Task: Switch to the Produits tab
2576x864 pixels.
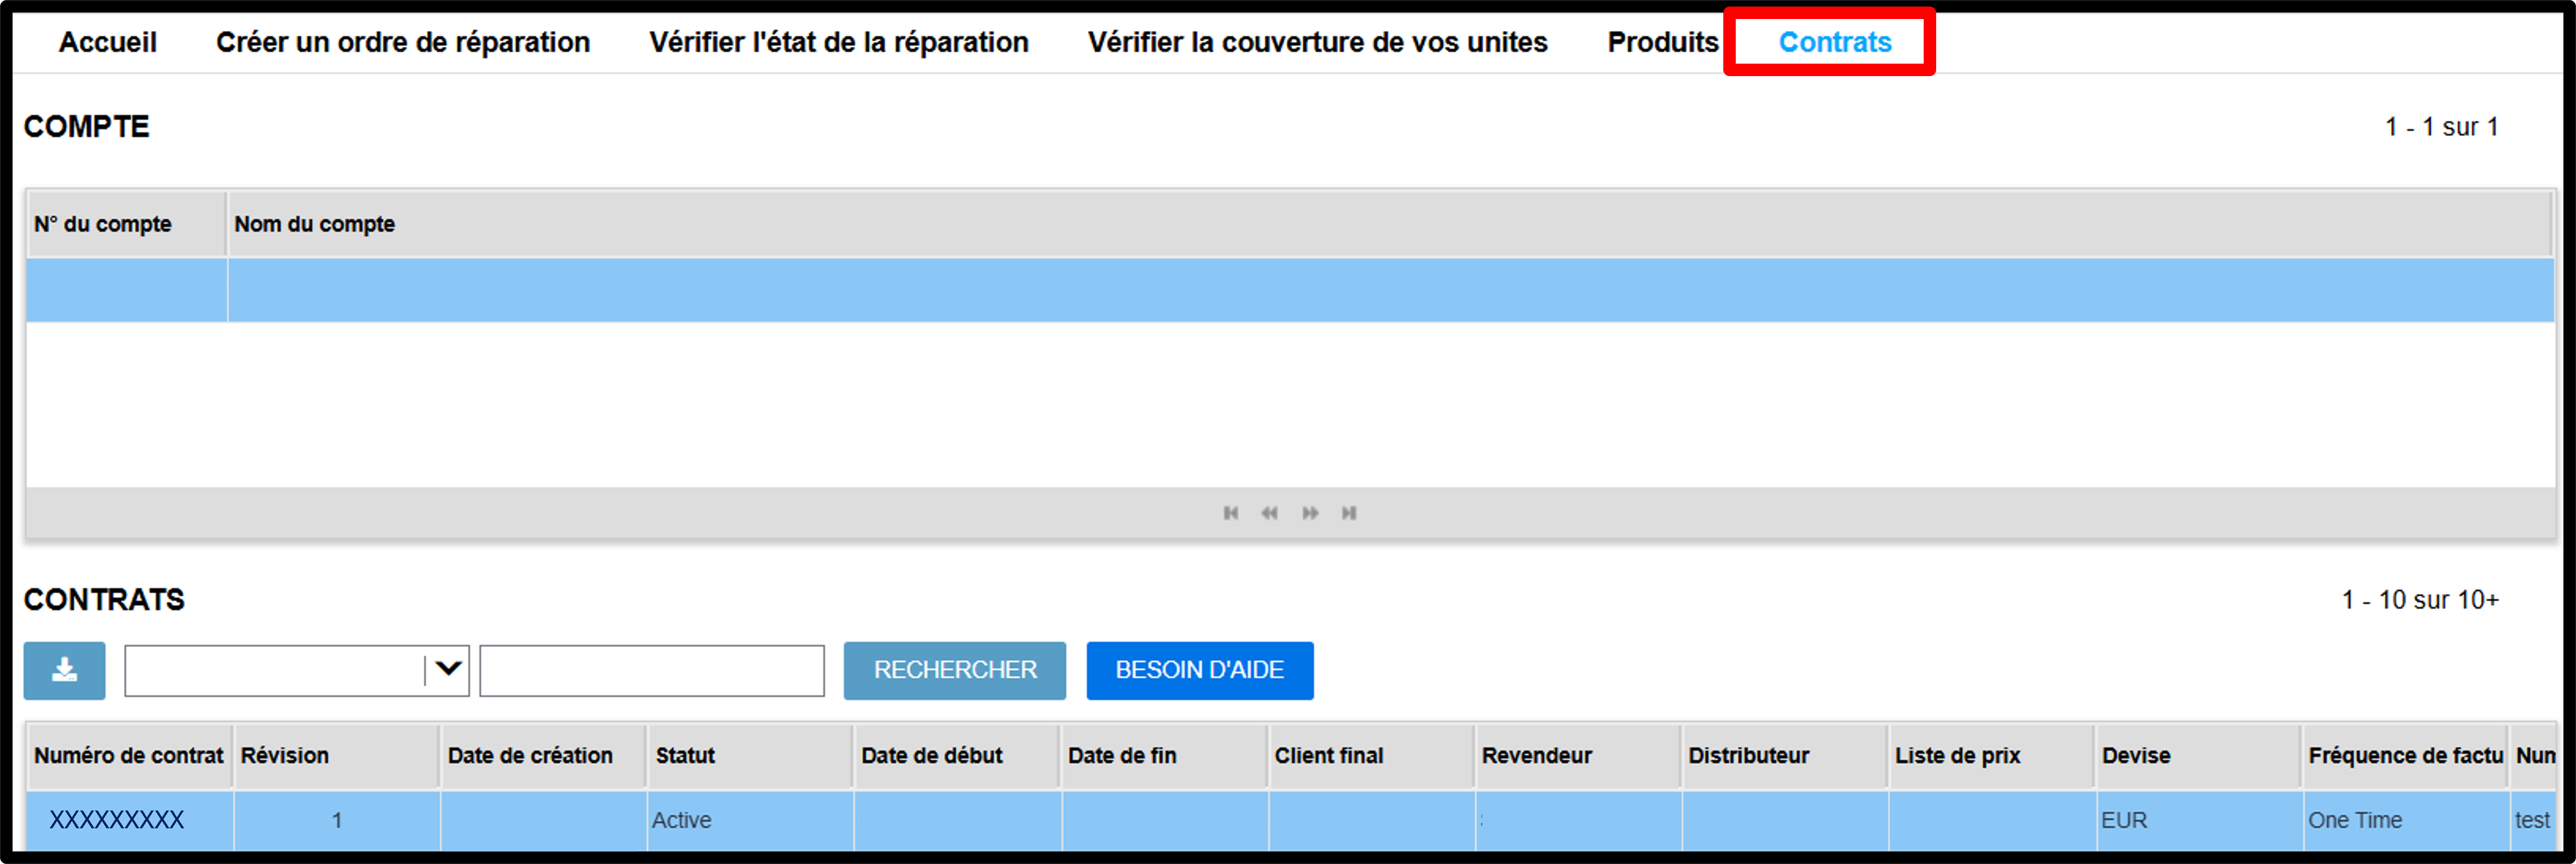Action: tap(1662, 42)
